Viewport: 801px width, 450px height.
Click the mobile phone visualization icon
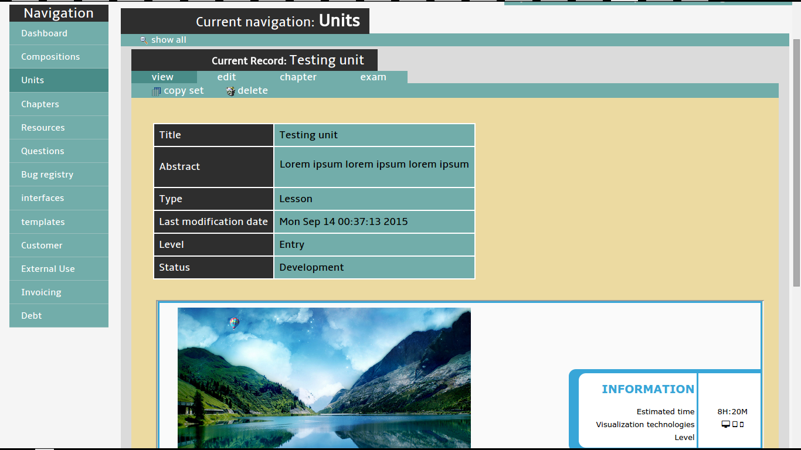[x=742, y=425]
